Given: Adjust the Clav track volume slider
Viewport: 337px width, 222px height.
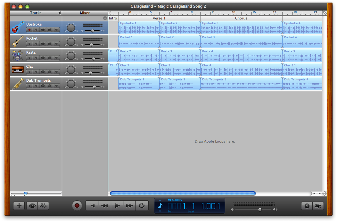Looking at the screenshot, I should [90, 73].
